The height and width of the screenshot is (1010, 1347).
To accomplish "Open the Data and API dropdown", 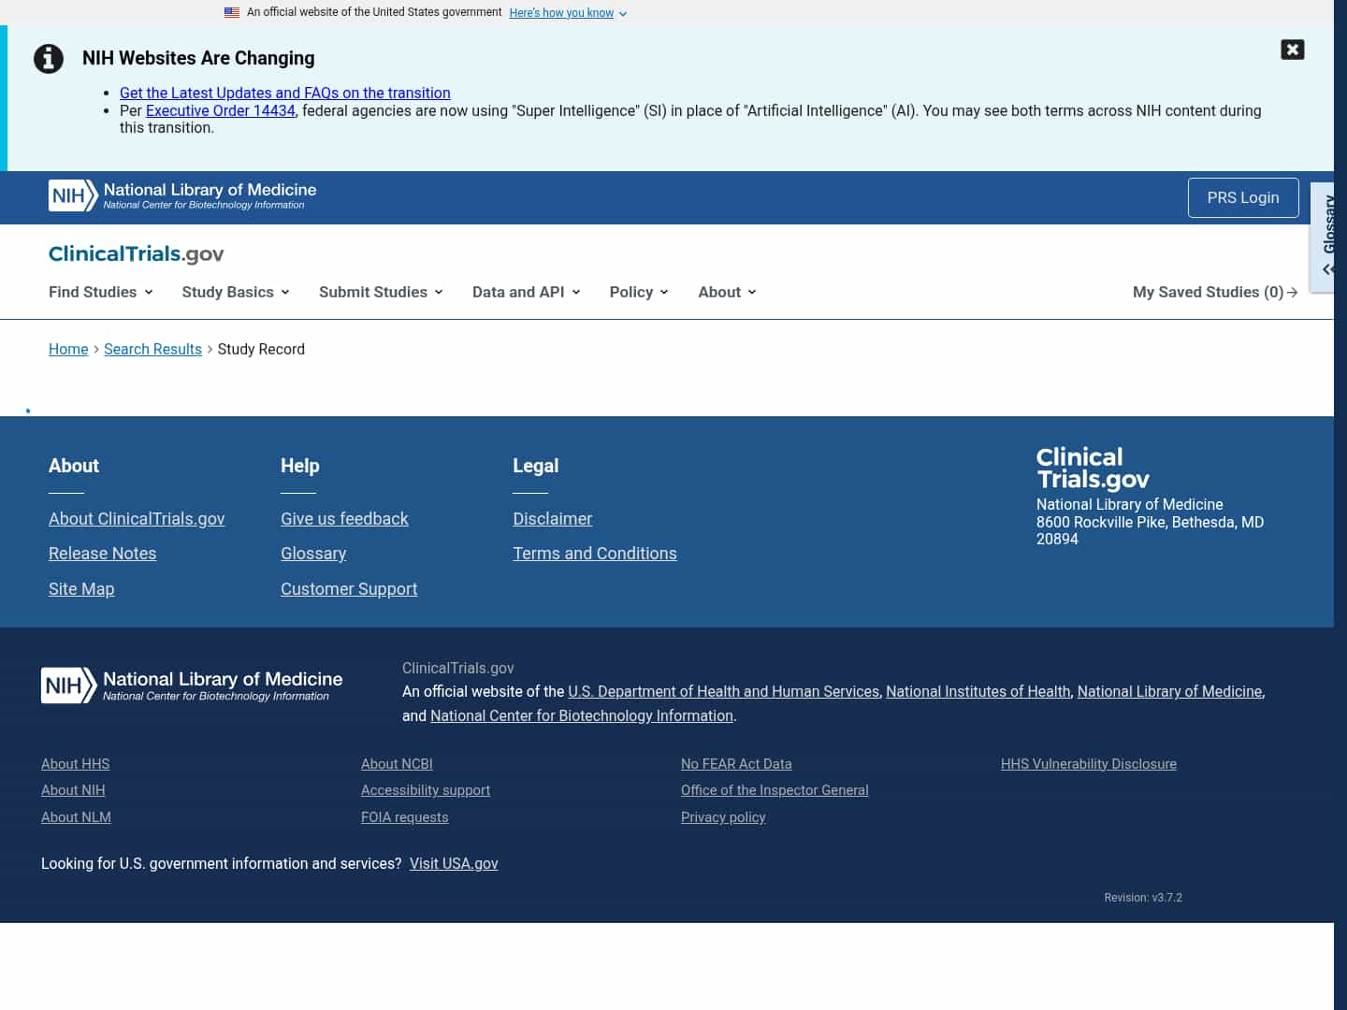I will pos(527,292).
